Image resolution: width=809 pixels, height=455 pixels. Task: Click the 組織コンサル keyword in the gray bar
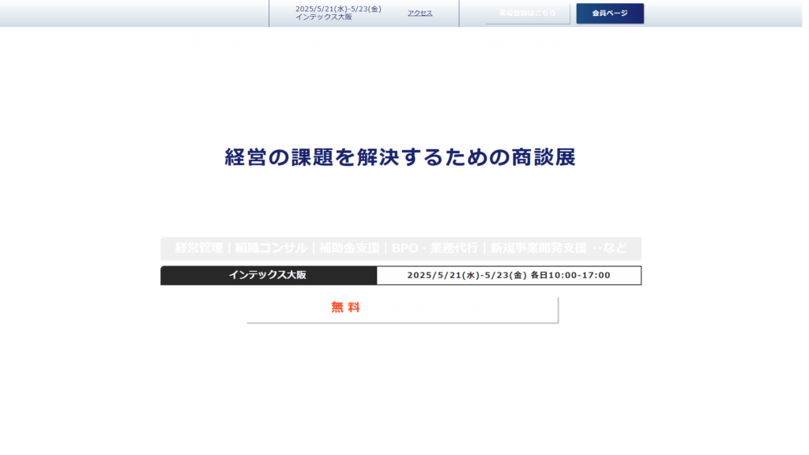click(271, 248)
